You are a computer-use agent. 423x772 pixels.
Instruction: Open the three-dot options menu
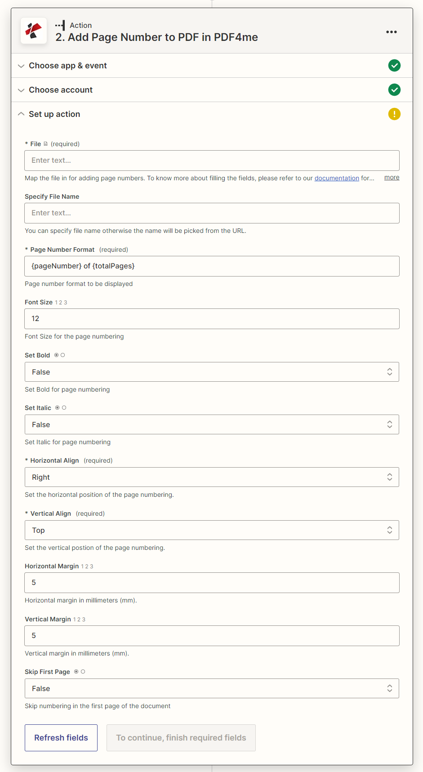391,31
